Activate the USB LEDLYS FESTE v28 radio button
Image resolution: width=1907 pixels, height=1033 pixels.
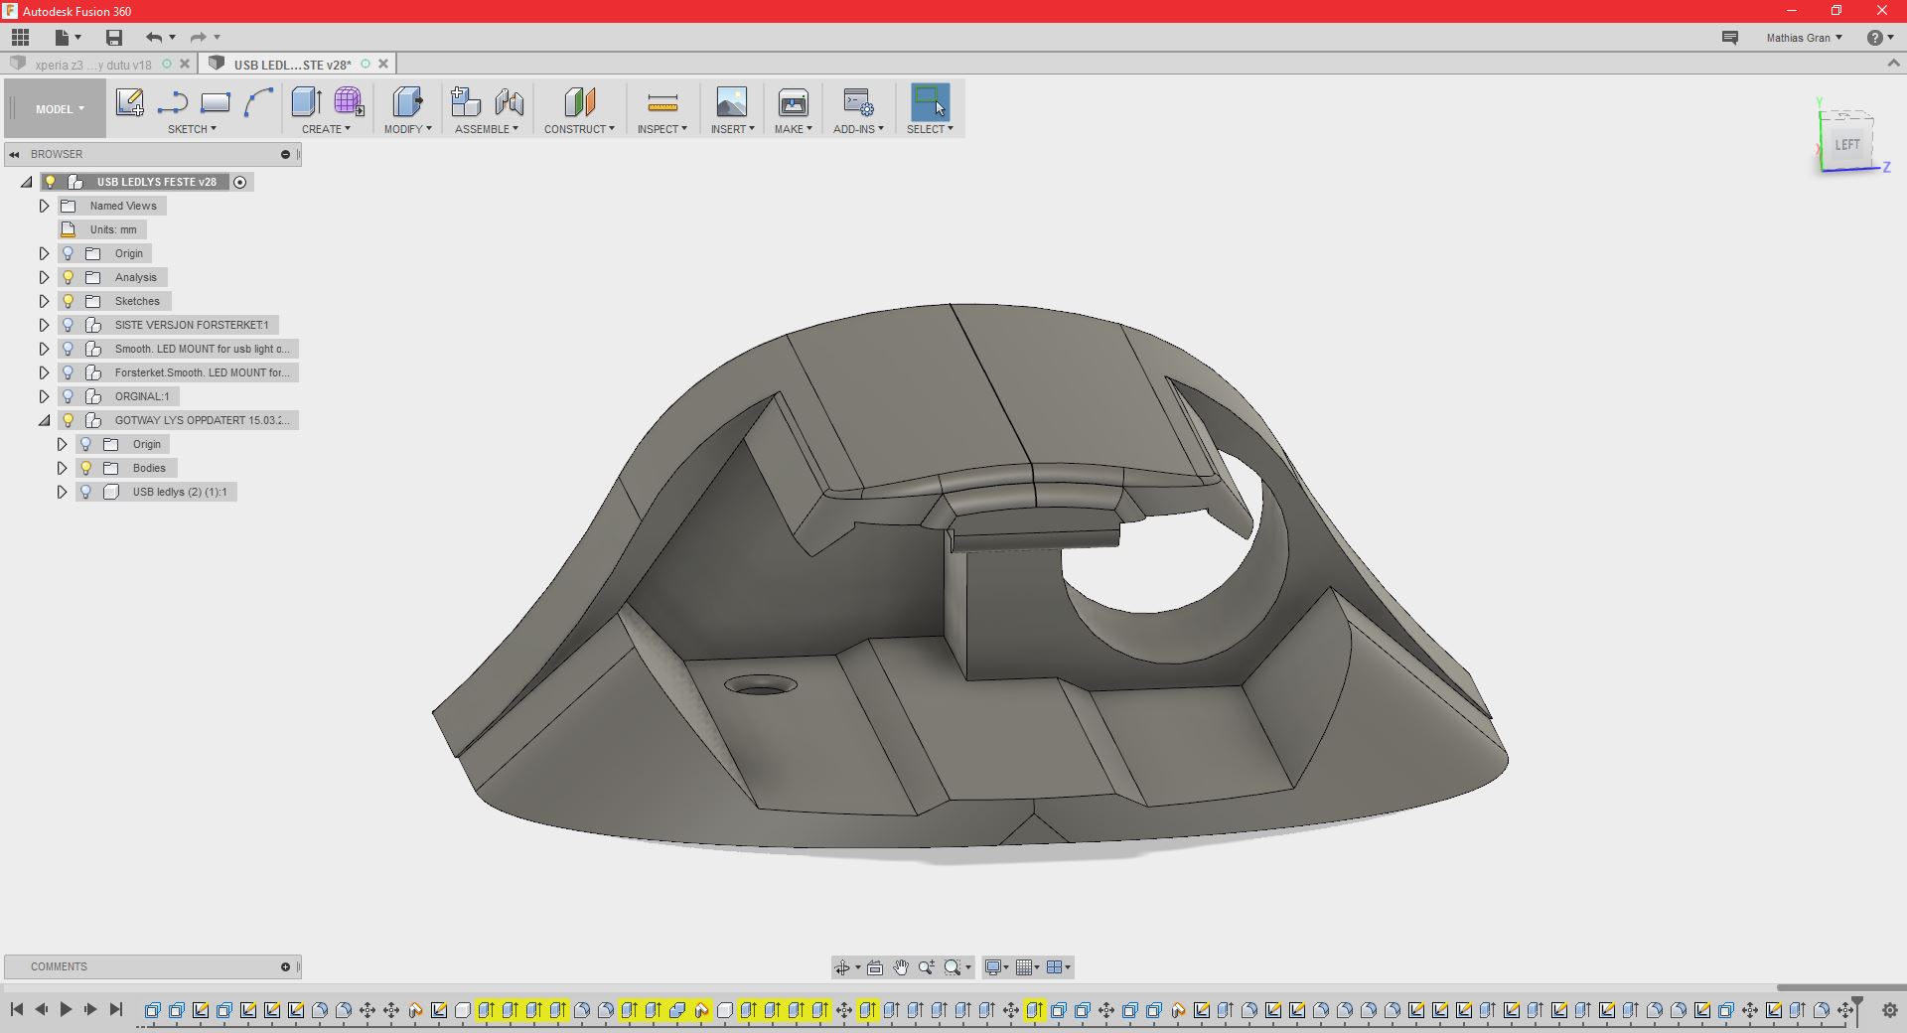239,182
